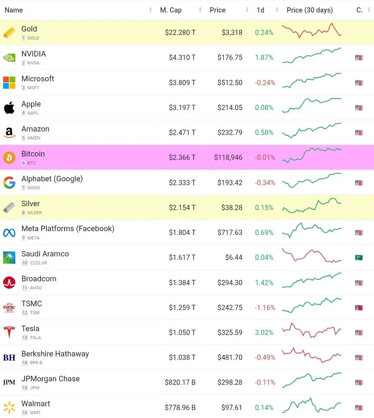Screen dimensions: 374x418
Task: Click the US flag in NVIDIA row
Action: pyautogui.click(x=359, y=58)
